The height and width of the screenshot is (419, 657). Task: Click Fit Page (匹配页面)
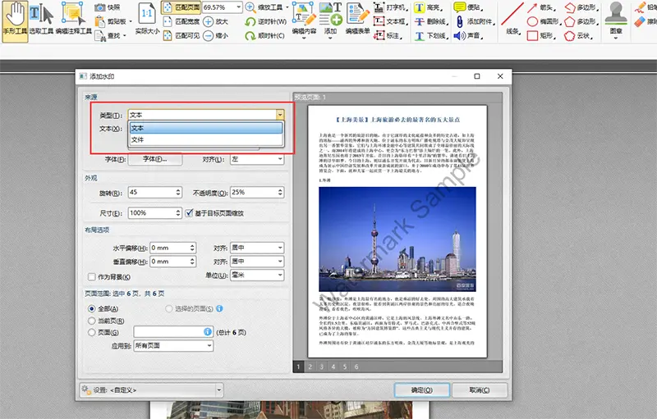[x=181, y=7]
